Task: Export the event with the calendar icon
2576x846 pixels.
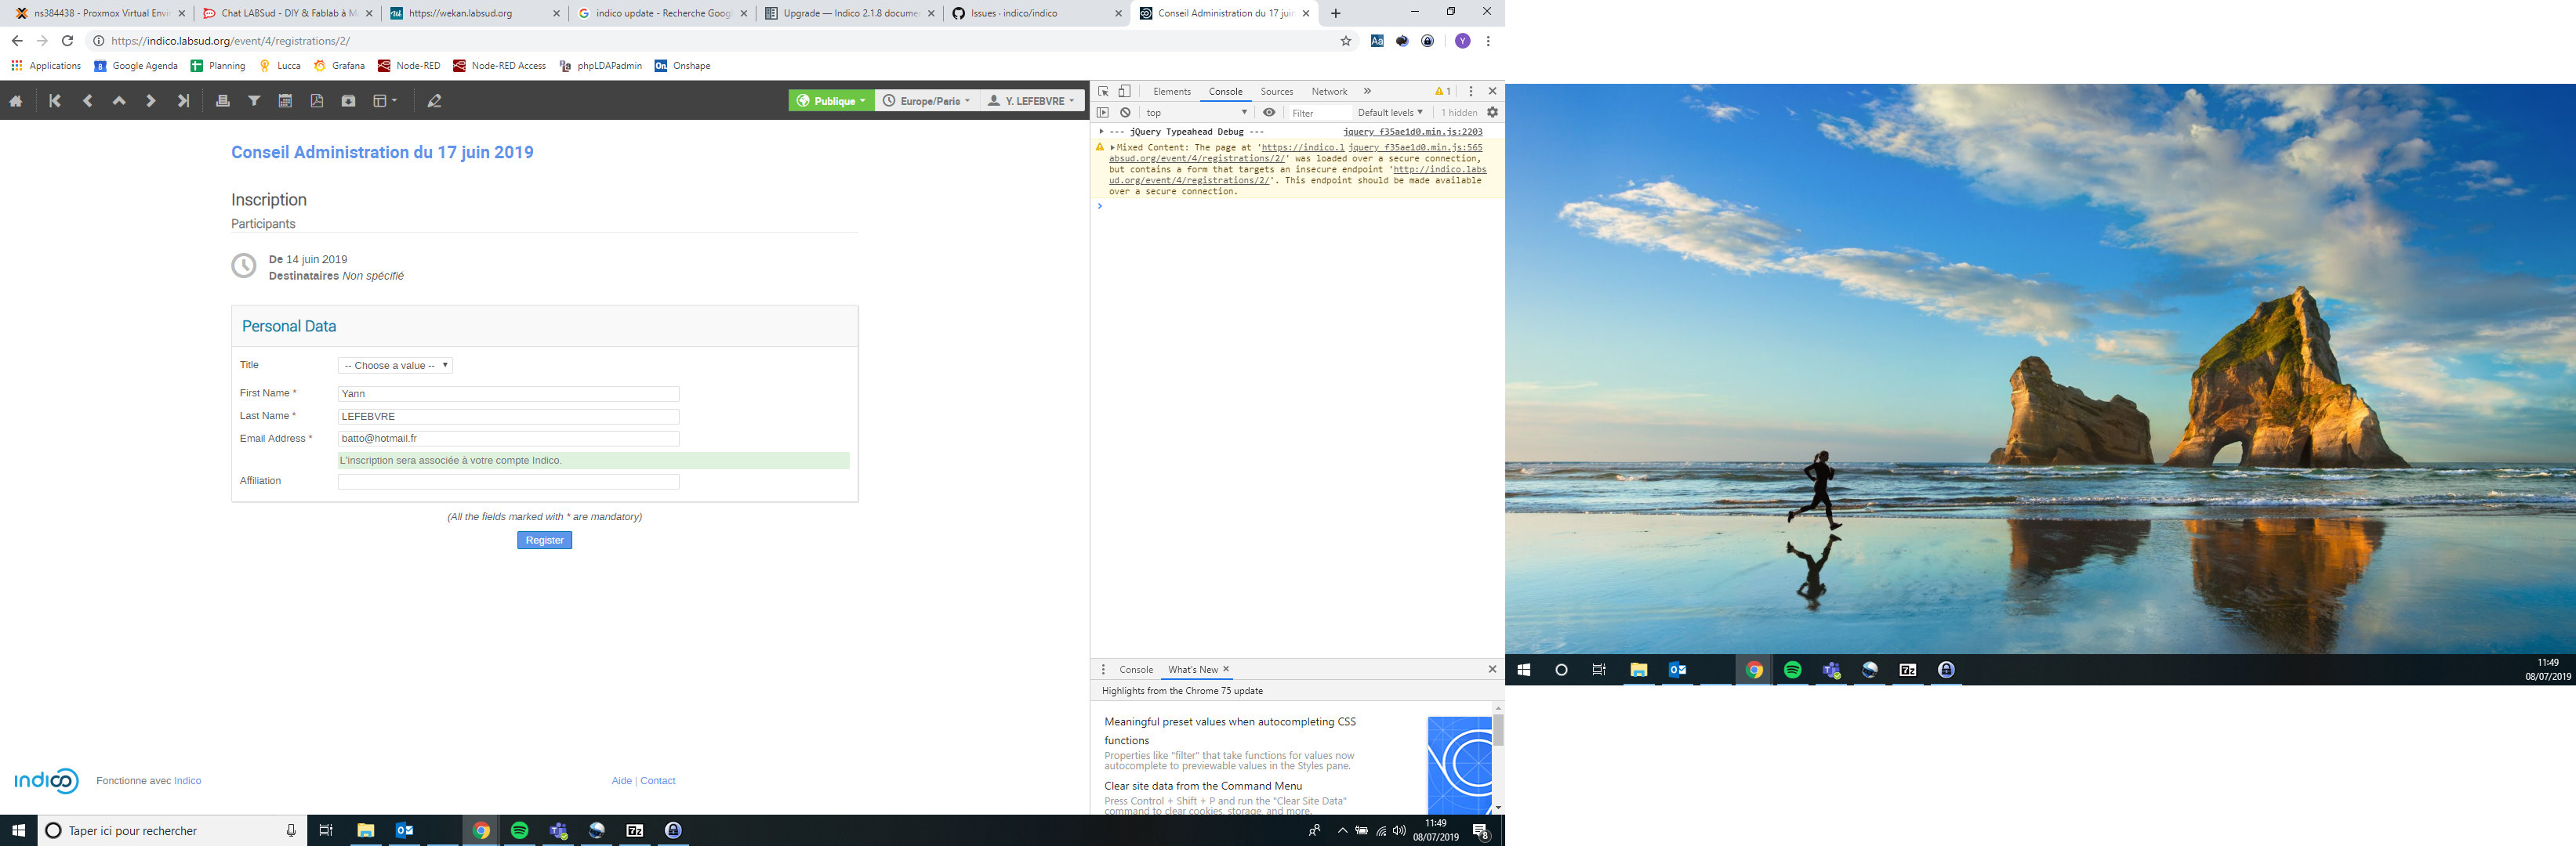Action: 287,100
